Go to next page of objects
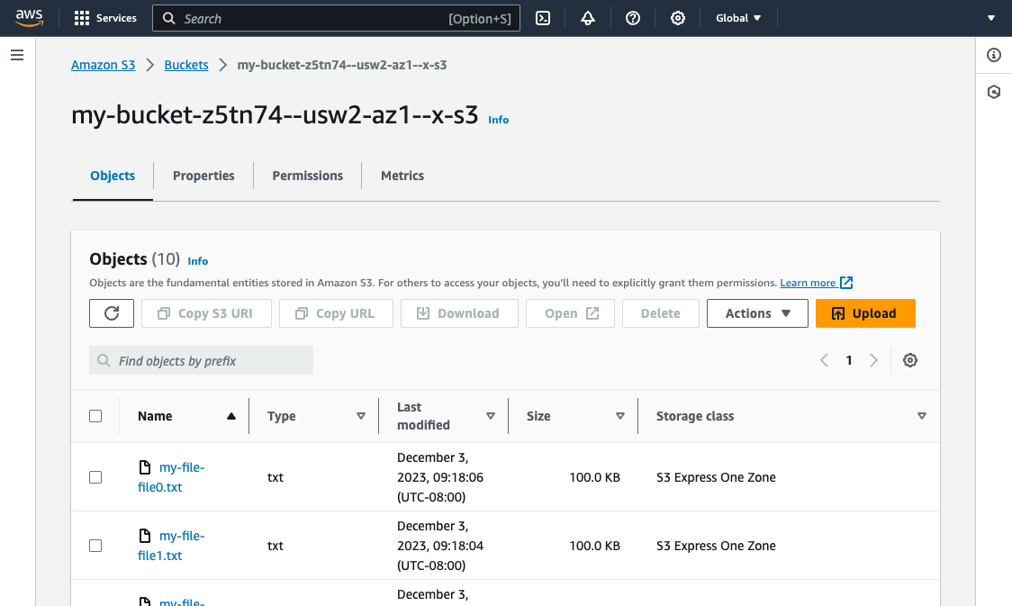 (874, 360)
